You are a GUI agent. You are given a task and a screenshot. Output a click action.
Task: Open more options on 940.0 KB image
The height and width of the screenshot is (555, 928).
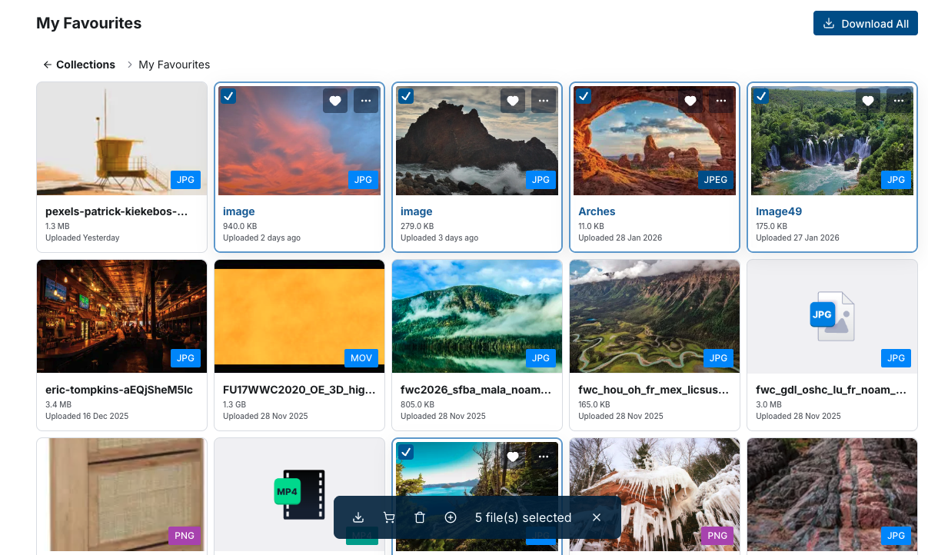point(366,101)
